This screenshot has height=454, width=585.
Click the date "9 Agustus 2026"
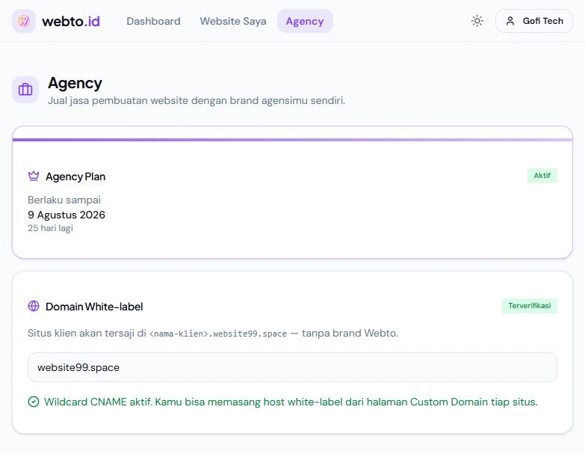coord(66,215)
